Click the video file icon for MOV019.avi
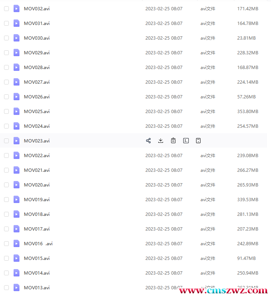271x297 pixels. click(17, 199)
